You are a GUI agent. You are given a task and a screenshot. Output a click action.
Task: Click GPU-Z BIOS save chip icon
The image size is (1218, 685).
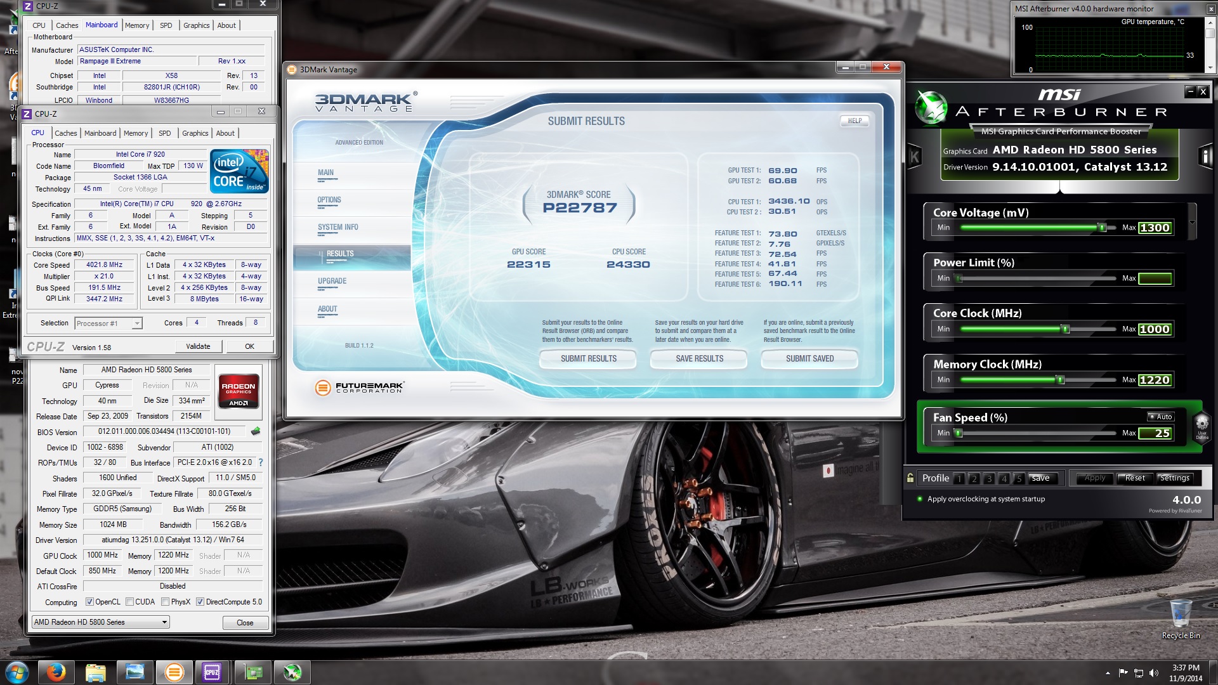[x=256, y=431]
